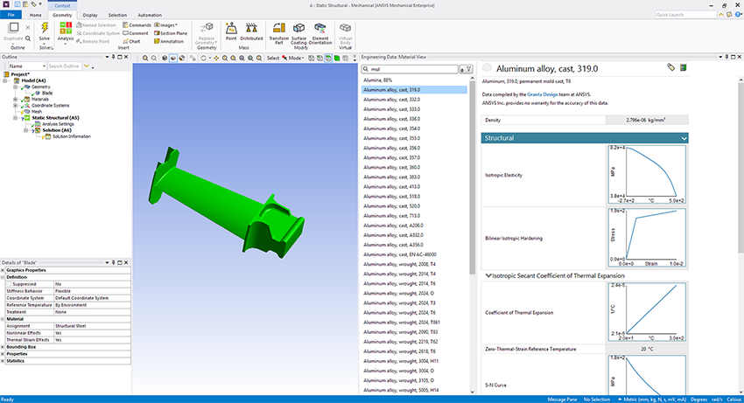Click the help icon at top right

click(738, 15)
